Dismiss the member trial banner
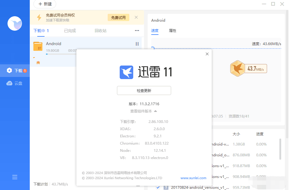 136,17
